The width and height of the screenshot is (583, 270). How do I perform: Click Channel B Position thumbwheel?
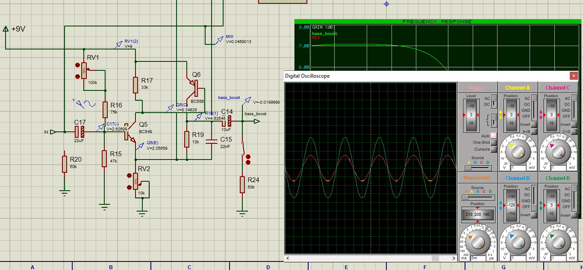click(x=511, y=205)
